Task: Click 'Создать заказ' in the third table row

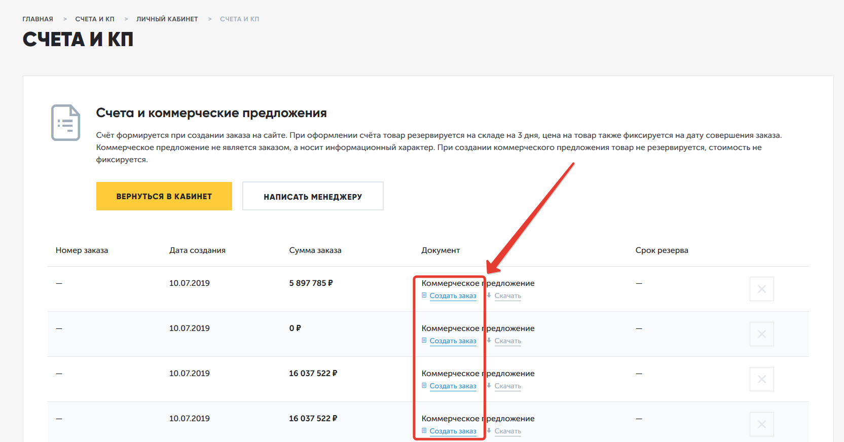Action: coord(453,386)
